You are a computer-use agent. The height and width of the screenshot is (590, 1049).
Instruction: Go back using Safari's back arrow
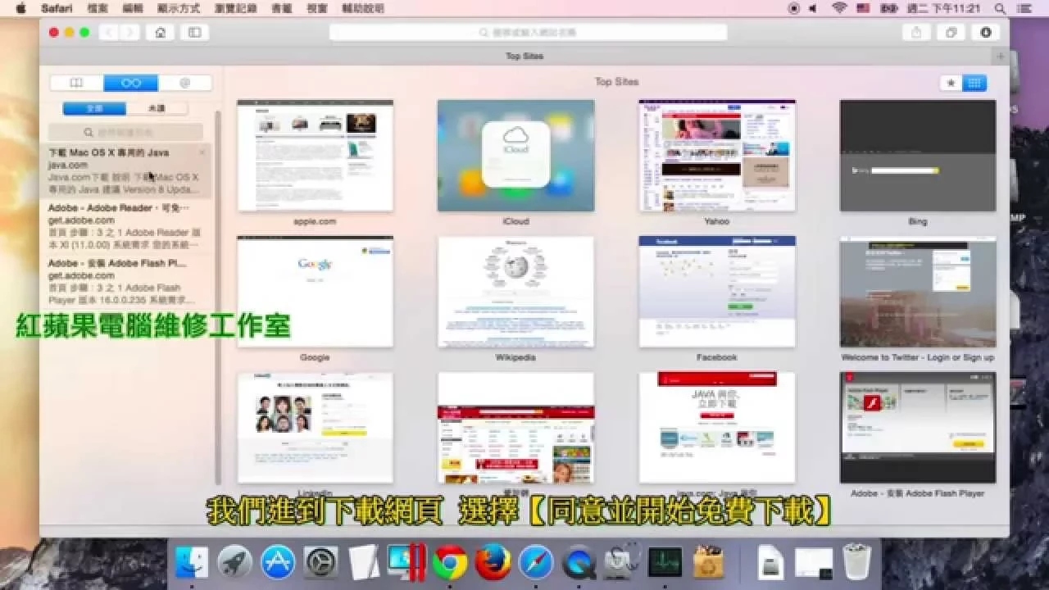click(109, 32)
